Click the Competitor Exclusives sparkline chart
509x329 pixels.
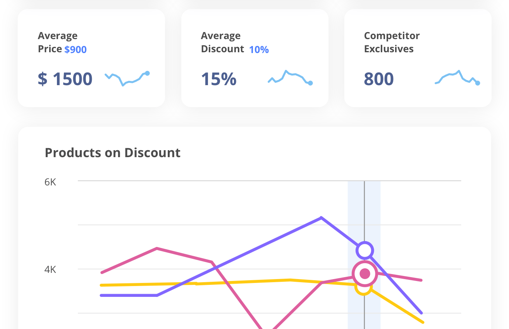tap(457, 77)
